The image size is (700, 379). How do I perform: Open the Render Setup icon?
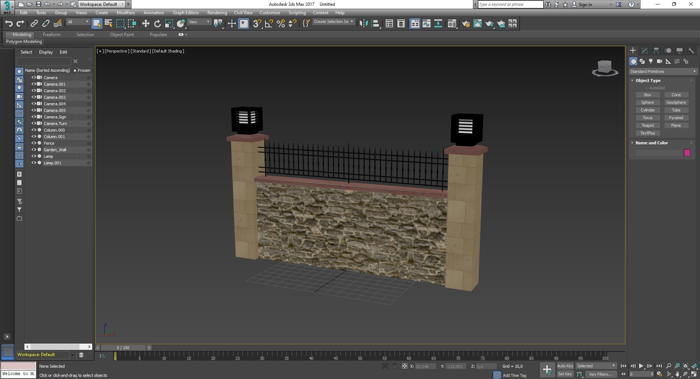[466, 24]
